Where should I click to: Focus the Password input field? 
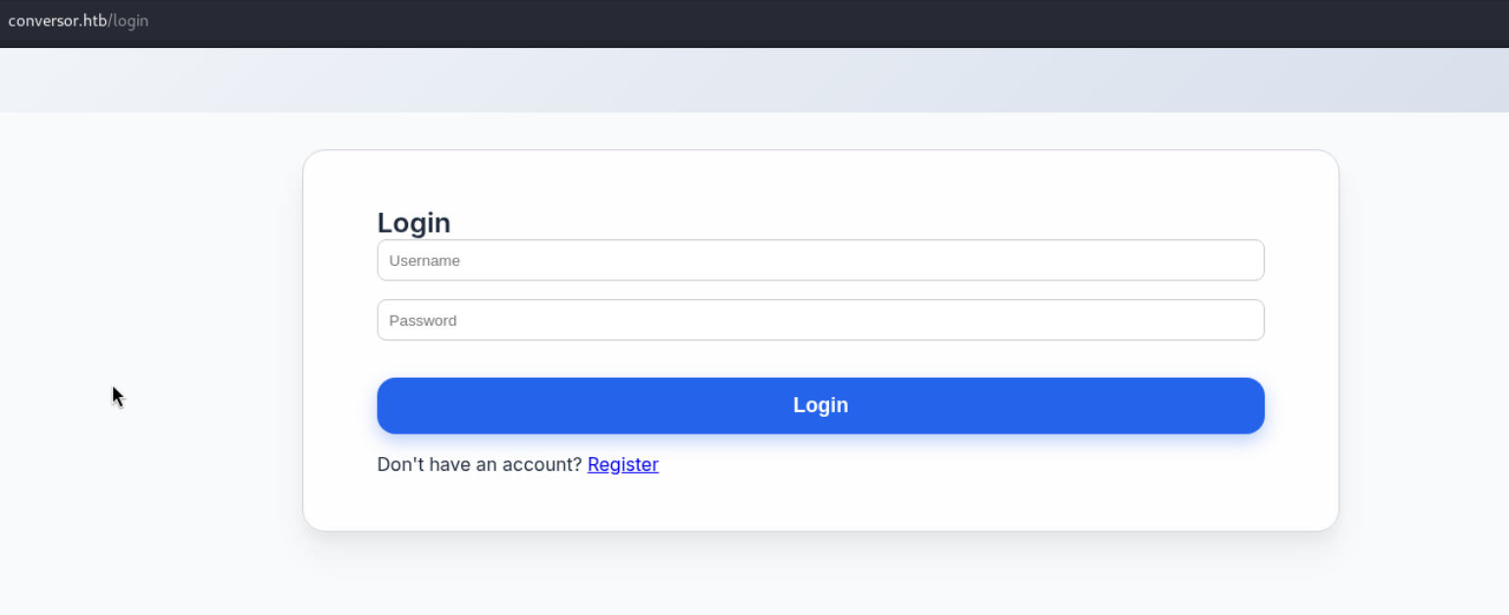coord(820,321)
